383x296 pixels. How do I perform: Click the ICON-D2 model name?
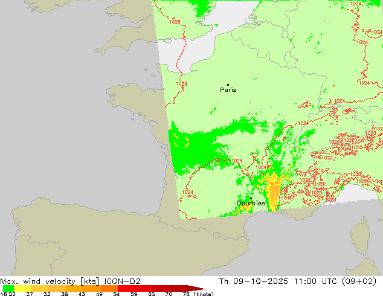123,282
